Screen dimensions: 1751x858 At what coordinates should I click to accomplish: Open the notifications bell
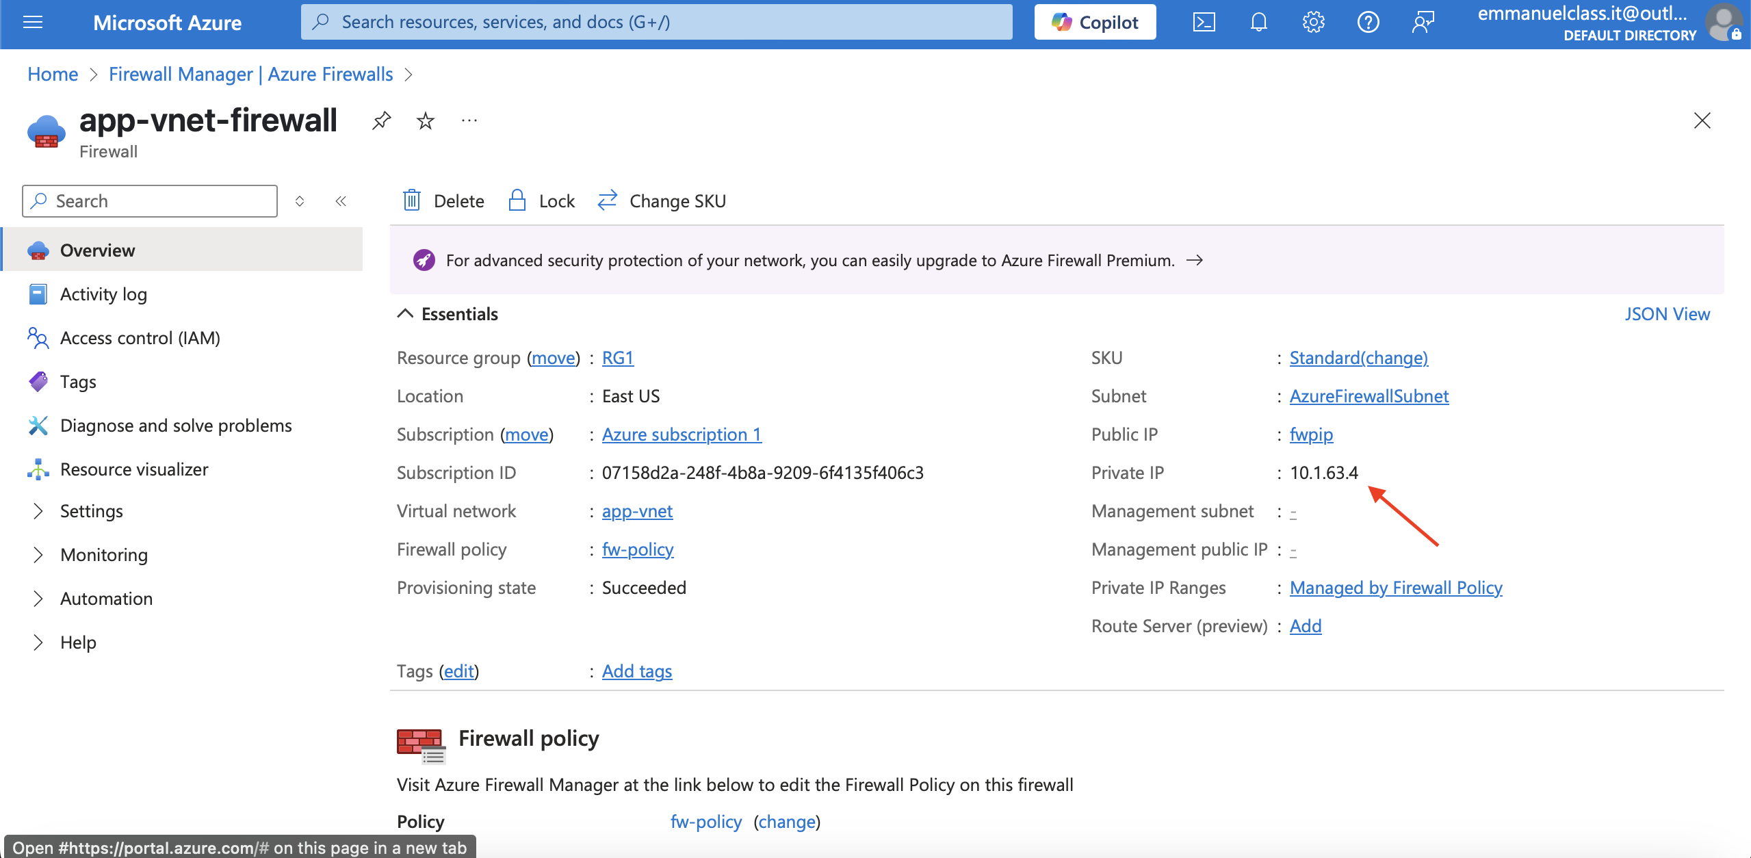tap(1258, 23)
